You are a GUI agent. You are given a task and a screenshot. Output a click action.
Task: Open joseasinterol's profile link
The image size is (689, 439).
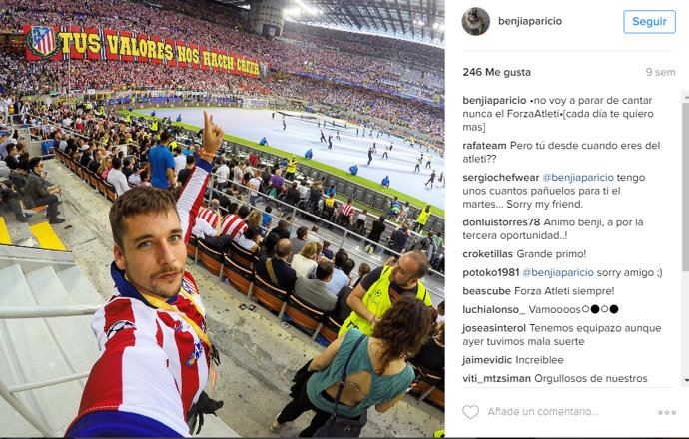pyautogui.click(x=494, y=328)
